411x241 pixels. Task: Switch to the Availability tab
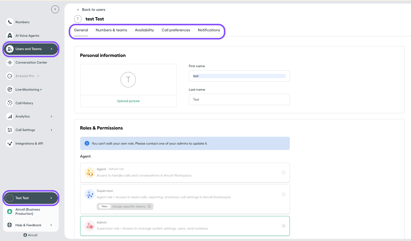click(144, 30)
